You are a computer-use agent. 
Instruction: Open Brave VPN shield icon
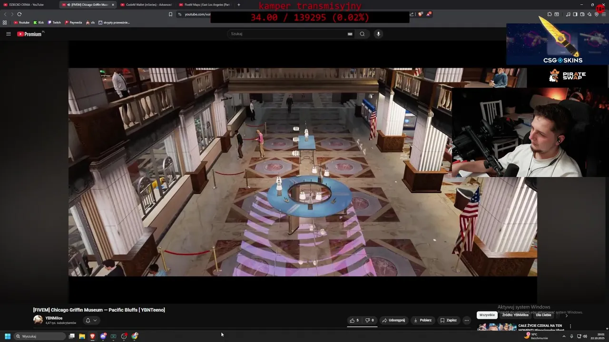tap(597, 14)
